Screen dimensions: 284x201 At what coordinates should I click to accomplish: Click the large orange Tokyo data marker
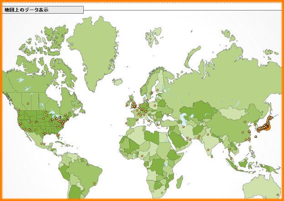point(267,127)
